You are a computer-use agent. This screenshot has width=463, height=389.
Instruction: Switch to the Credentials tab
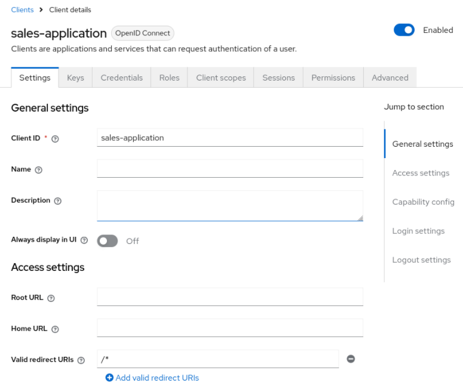coord(121,78)
